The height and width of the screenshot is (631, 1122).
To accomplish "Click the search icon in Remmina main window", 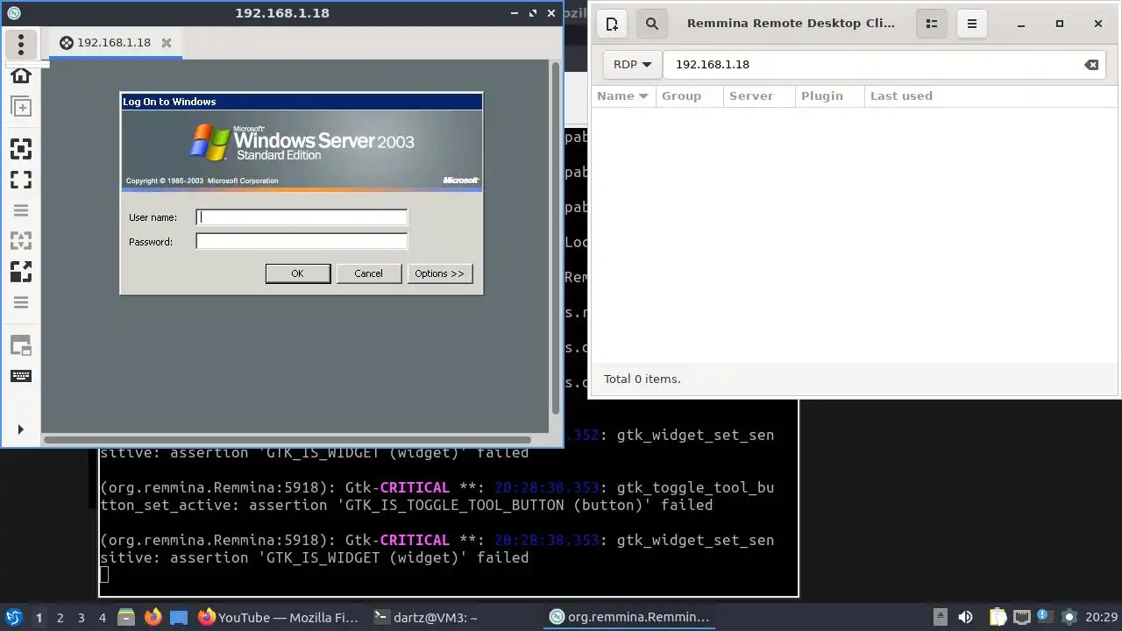I will coord(652,24).
